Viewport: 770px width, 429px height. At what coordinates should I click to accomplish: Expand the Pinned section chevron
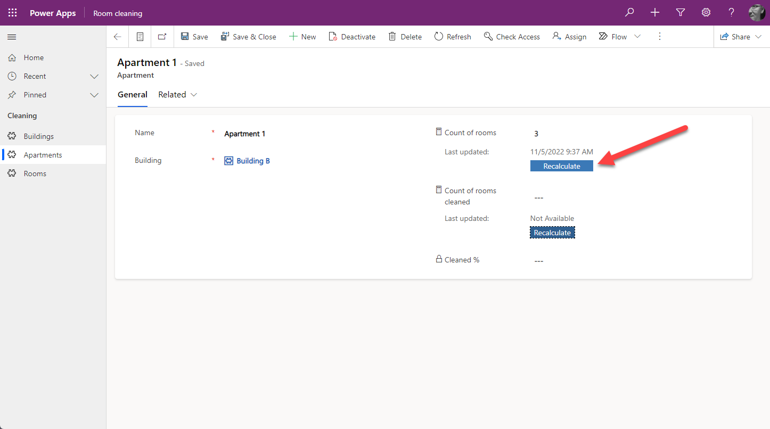coord(94,95)
